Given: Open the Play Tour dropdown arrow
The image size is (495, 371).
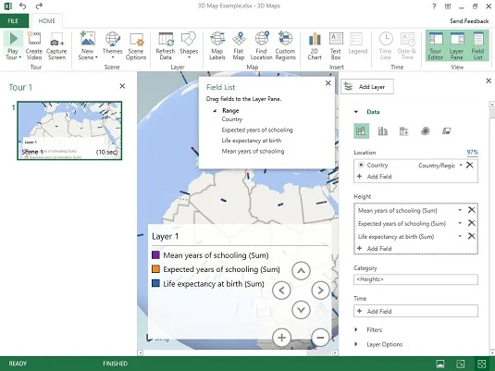Looking at the screenshot, I should (19, 57).
